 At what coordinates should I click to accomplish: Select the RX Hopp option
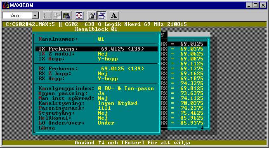tap(97, 79)
